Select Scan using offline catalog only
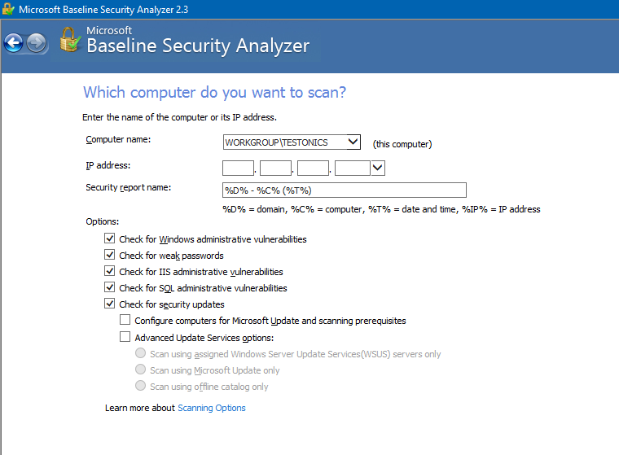This screenshot has height=455, width=619. [x=141, y=387]
